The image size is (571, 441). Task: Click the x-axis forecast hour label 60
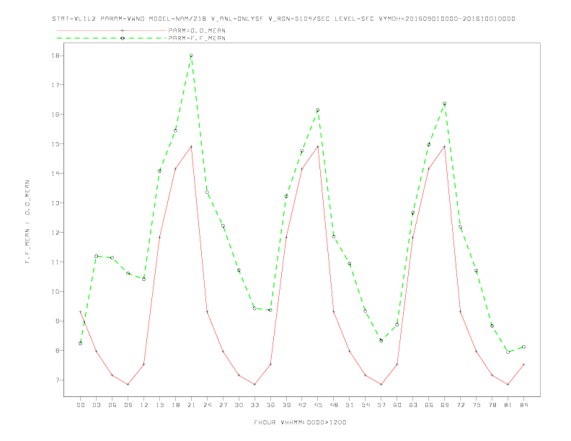[x=397, y=405]
